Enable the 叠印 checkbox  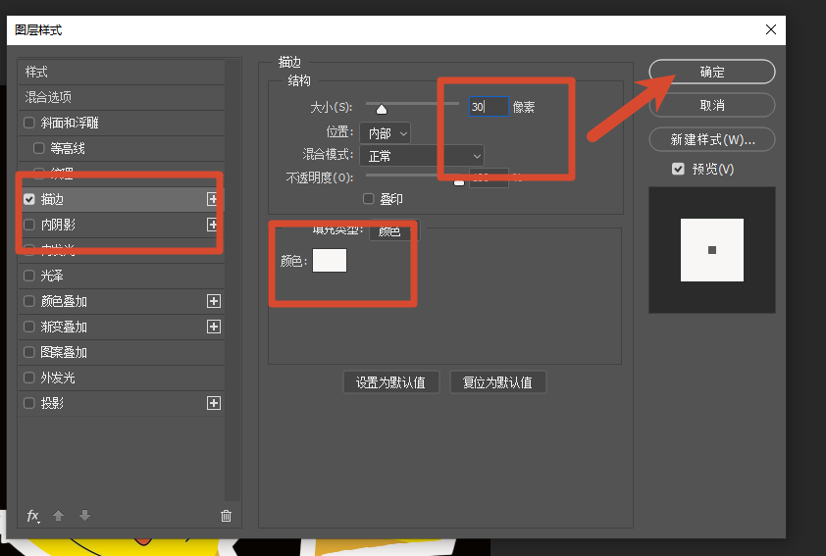[368, 198]
